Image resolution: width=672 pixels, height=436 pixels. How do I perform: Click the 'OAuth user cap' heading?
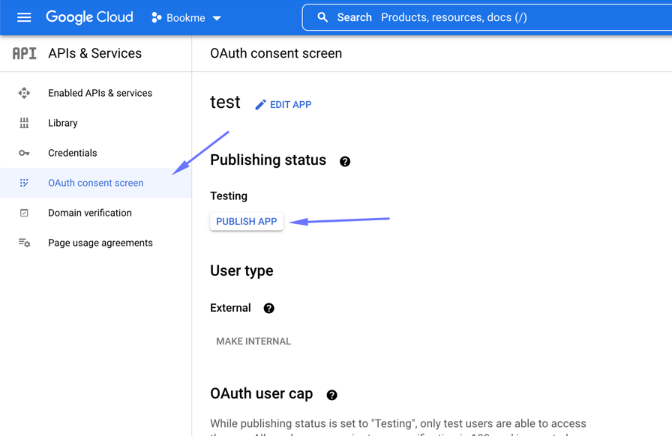(262, 393)
